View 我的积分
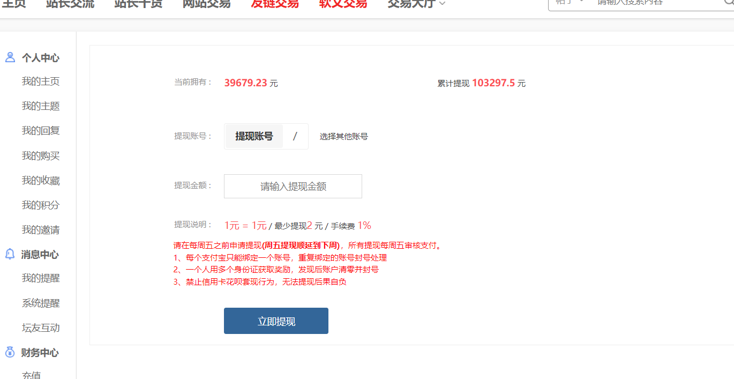Image resolution: width=734 pixels, height=379 pixels. tap(41, 205)
